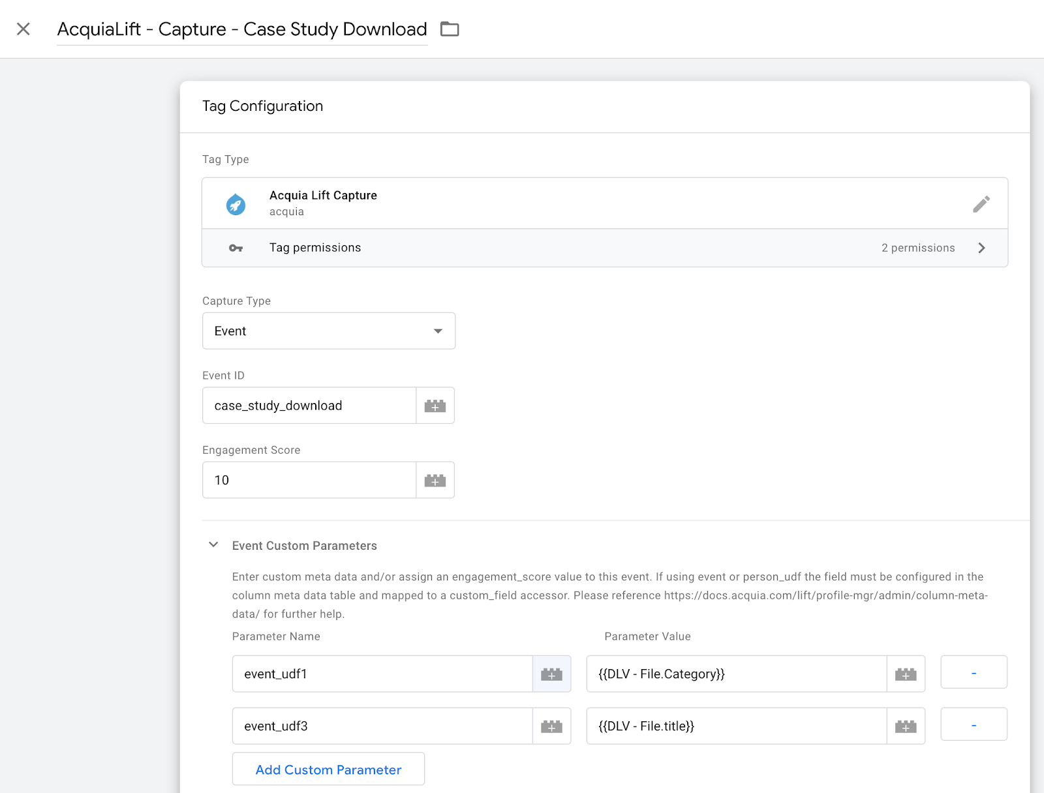This screenshot has height=793, width=1044.
Task: Click the pencil icon to edit tag type
Action: coord(981,204)
